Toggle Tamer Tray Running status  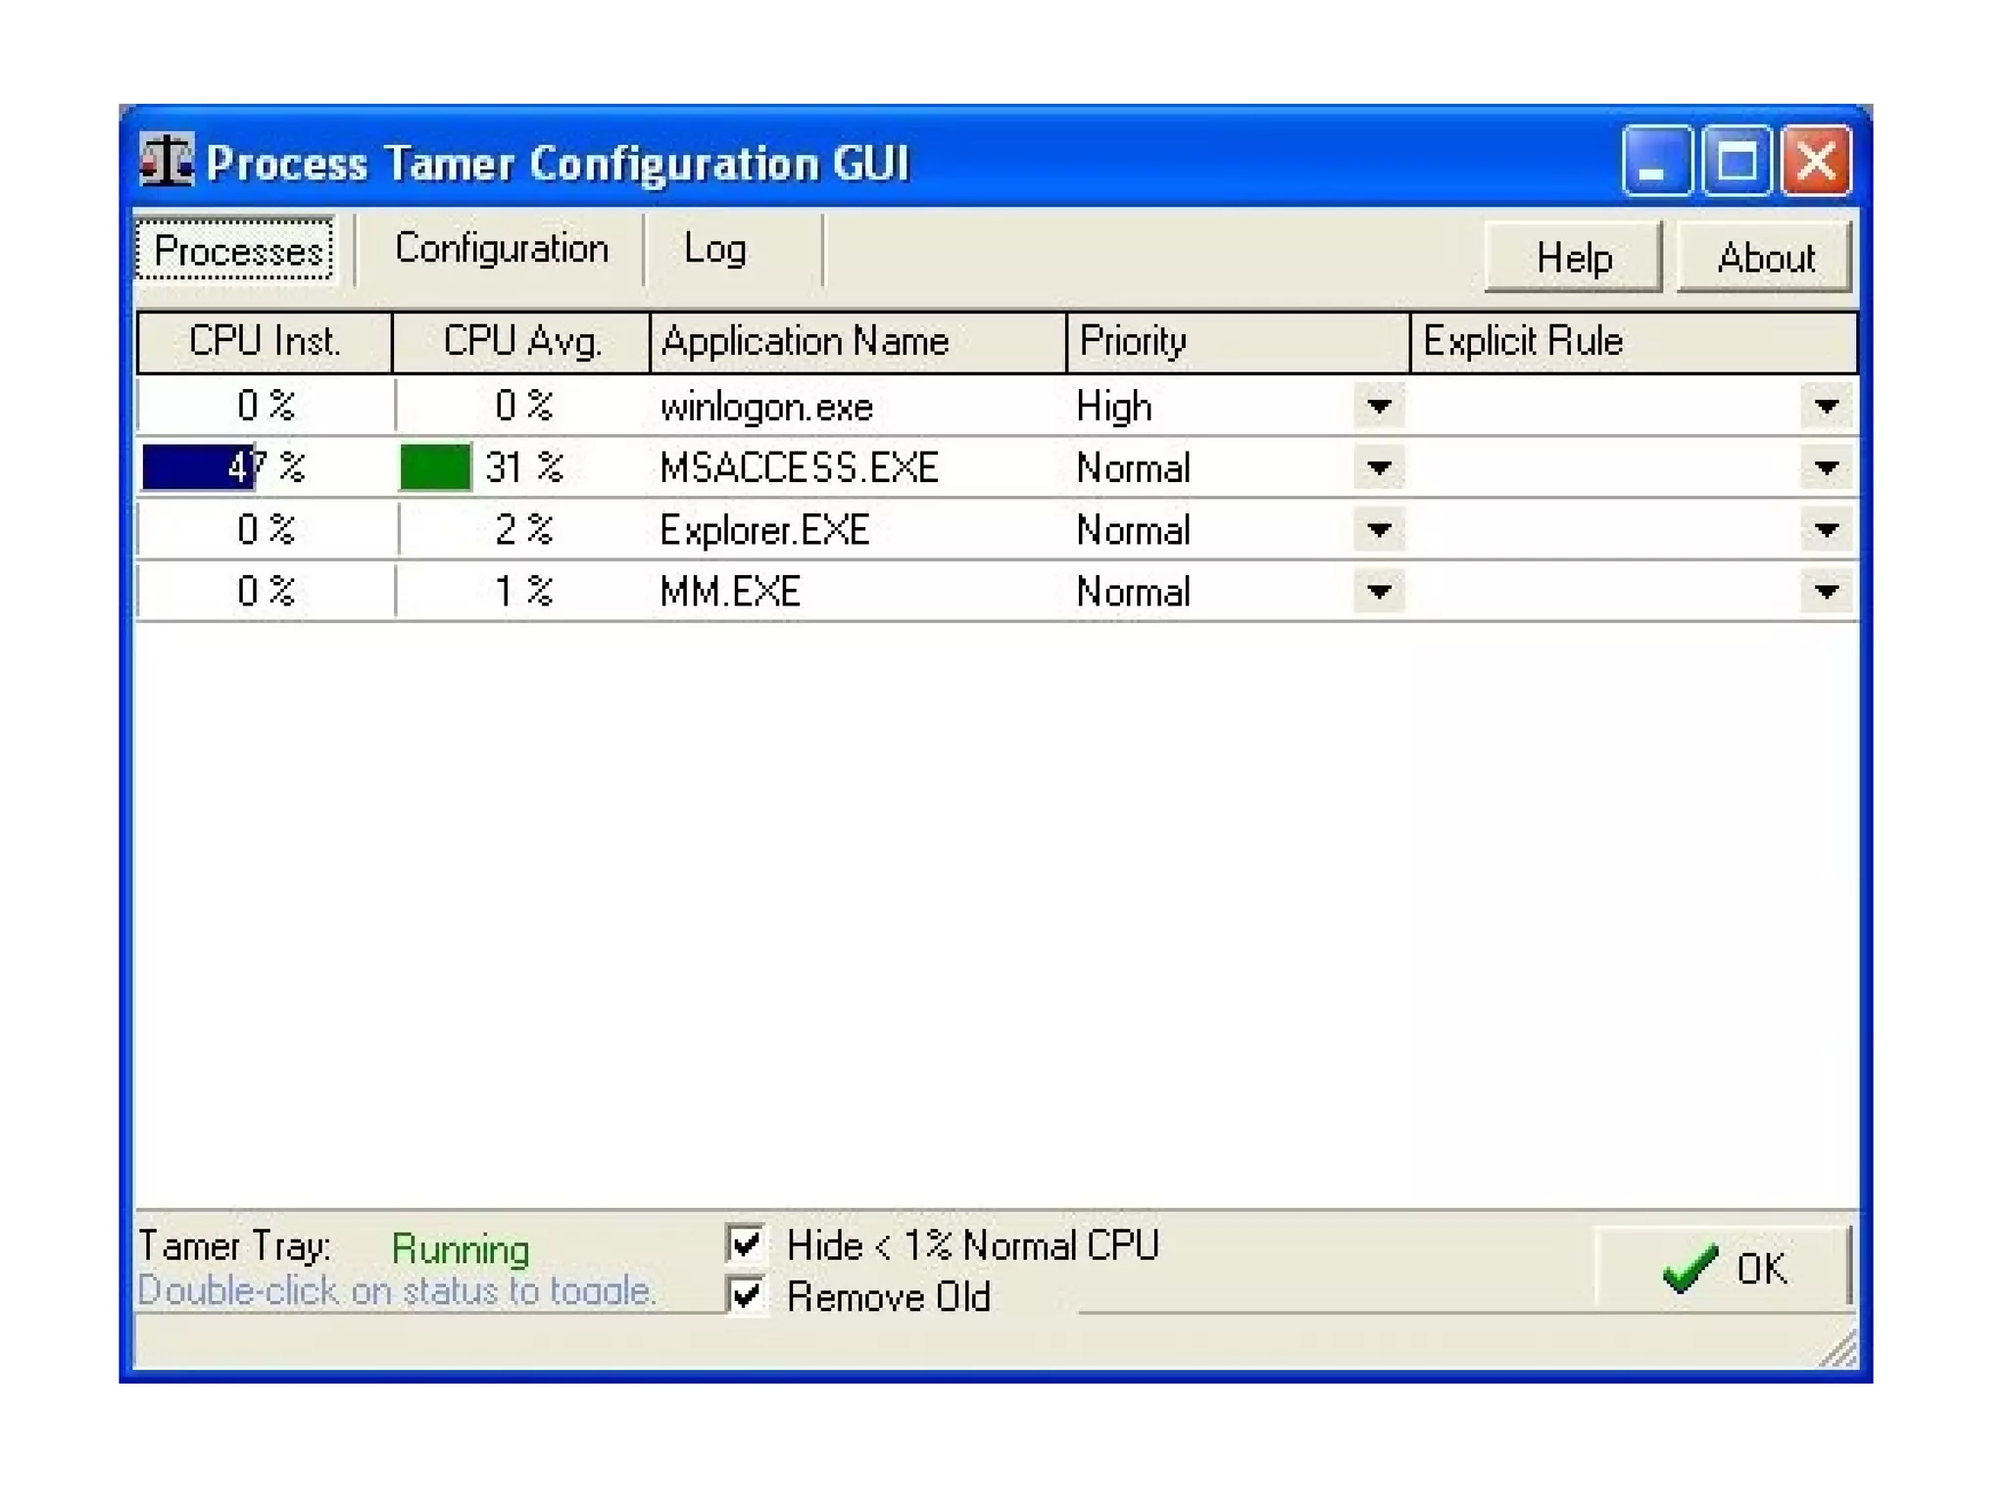pos(460,1248)
